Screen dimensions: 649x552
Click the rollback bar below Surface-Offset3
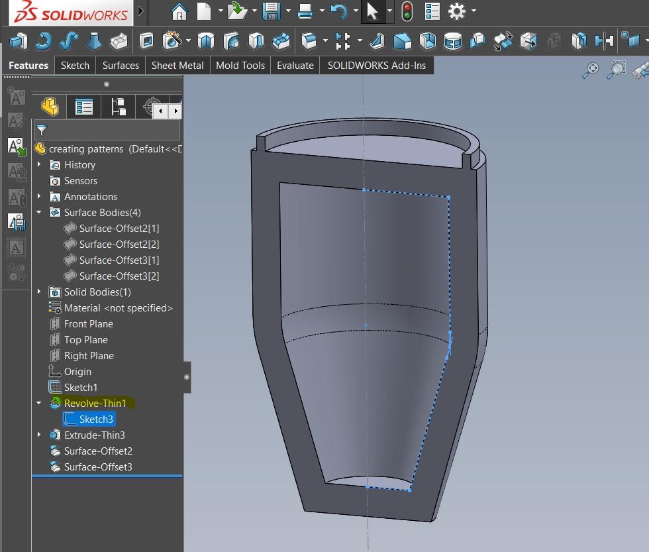click(x=107, y=476)
